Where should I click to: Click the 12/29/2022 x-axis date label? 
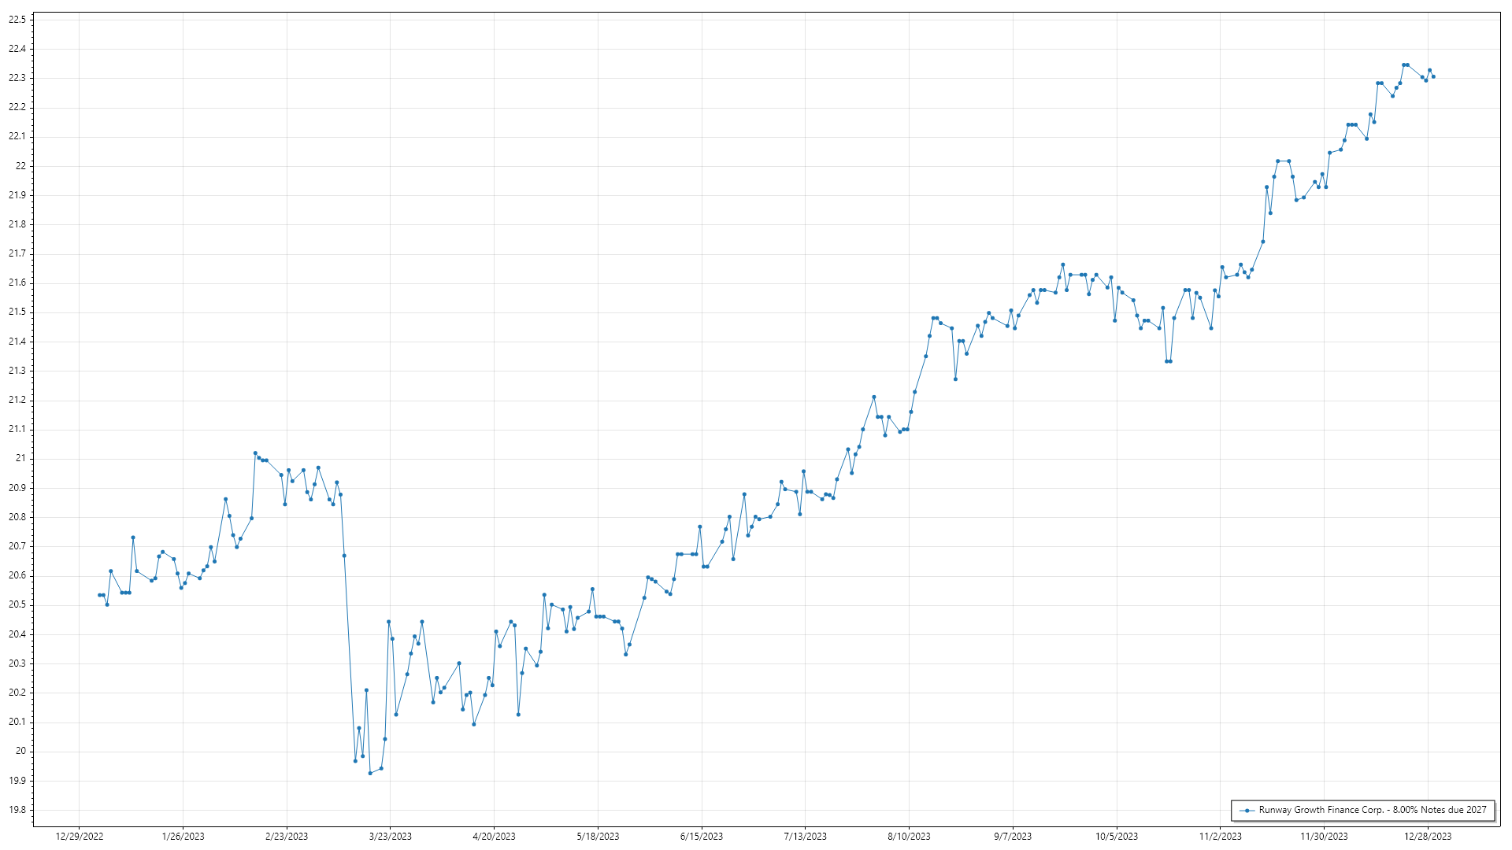[x=80, y=837]
